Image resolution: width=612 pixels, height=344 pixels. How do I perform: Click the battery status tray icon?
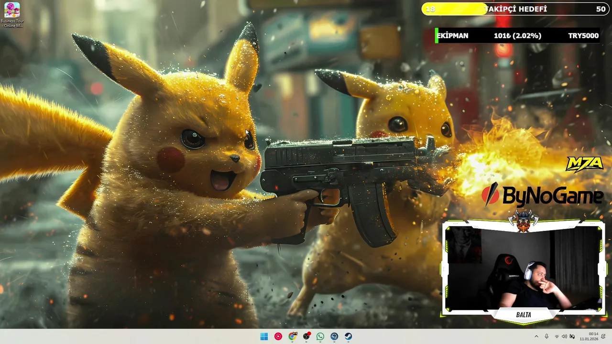pos(572,336)
